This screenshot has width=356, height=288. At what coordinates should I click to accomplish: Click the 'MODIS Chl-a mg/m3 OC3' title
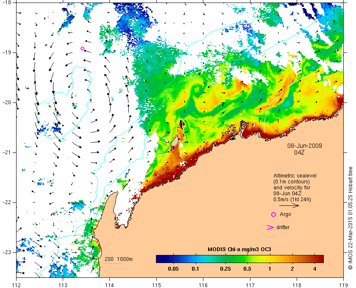coord(239,249)
